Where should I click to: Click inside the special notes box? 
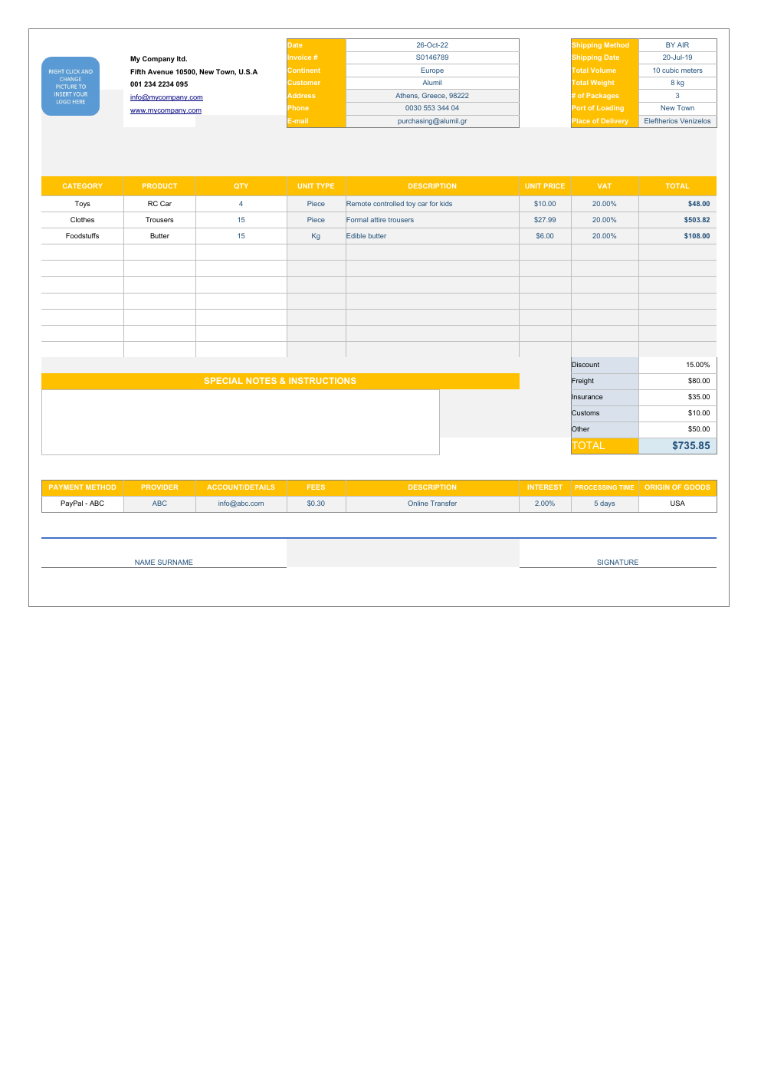pyautogui.click(x=241, y=422)
